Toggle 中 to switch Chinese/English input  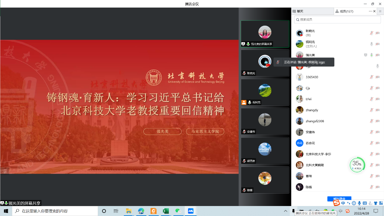343,203
